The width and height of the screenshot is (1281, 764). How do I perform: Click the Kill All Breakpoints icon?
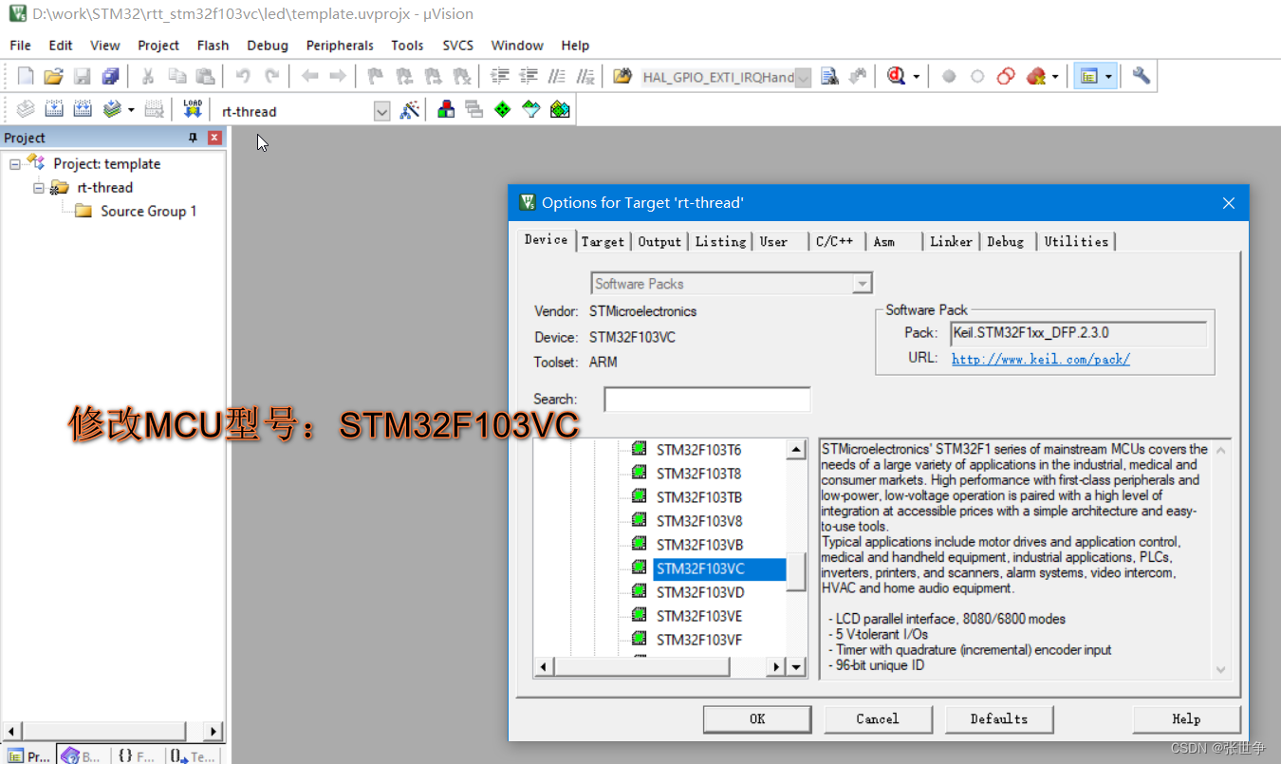click(1035, 77)
